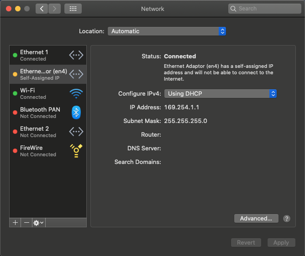Click the Connected status text

coord(180,56)
